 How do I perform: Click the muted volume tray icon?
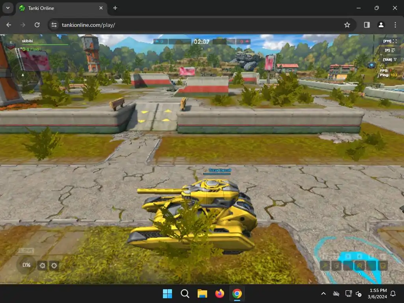point(358,294)
